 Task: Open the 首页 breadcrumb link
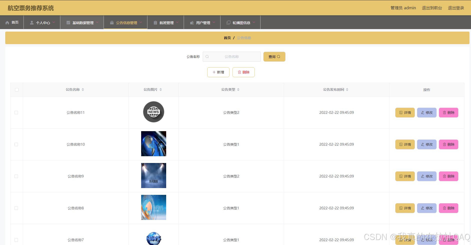[227, 38]
